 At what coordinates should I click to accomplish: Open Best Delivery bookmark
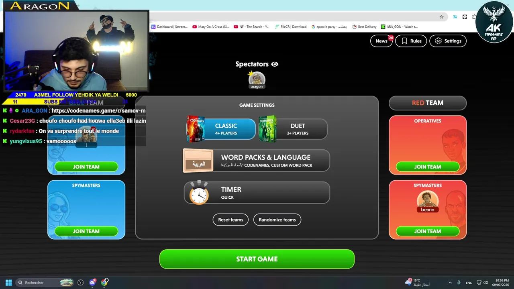pyautogui.click(x=364, y=27)
